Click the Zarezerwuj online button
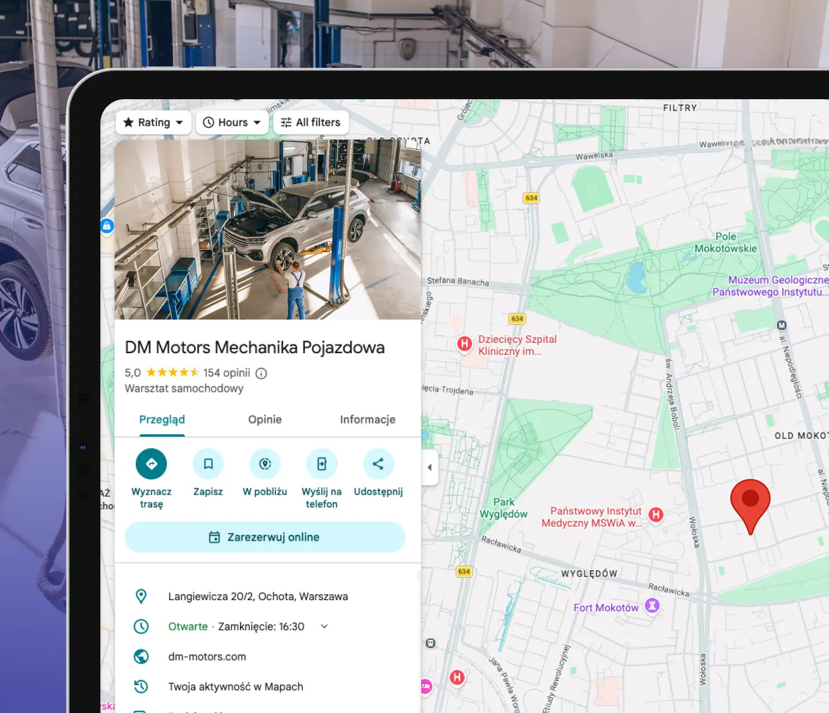 [265, 537]
